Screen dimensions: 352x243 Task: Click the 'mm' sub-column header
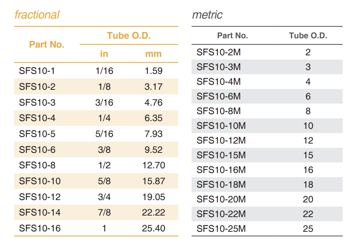[x=153, y=54]
